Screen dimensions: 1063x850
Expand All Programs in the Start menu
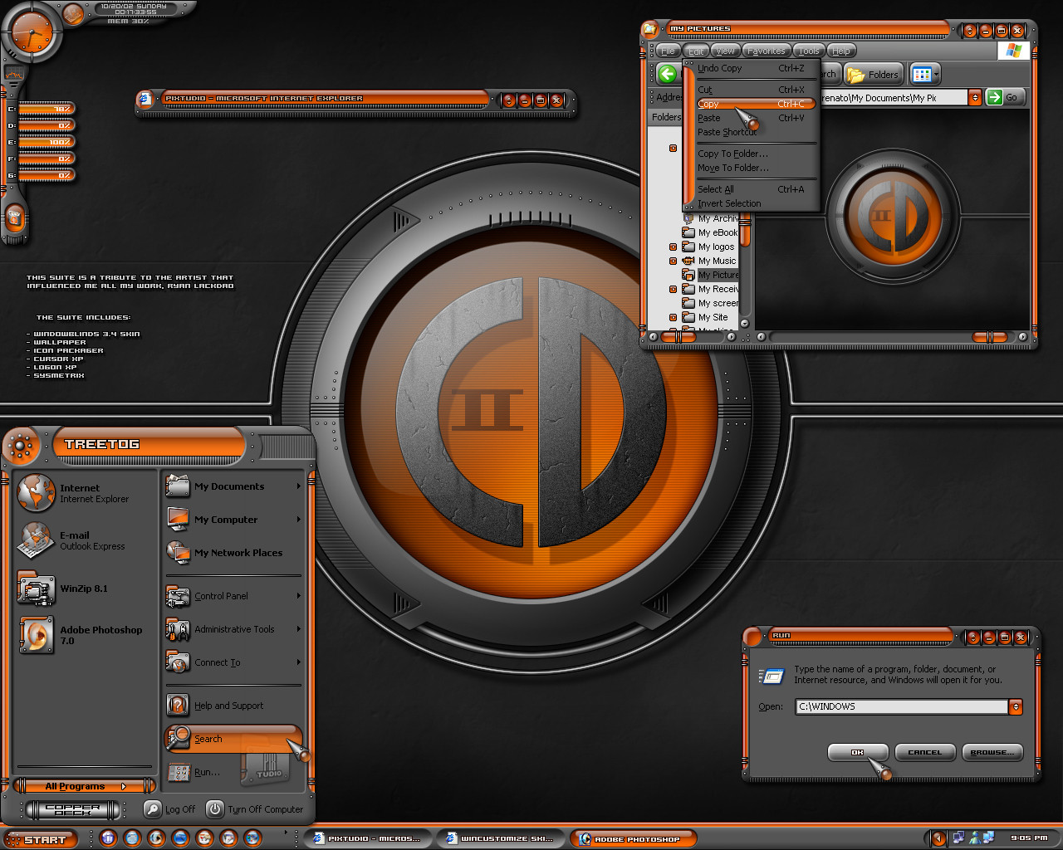[85, 786]
